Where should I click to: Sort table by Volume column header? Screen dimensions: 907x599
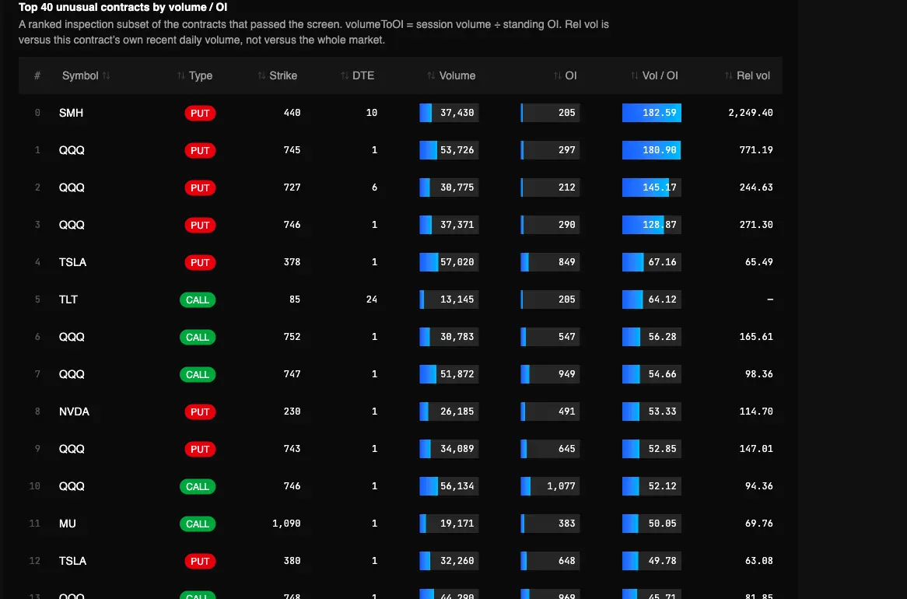[x=451, y=75]
